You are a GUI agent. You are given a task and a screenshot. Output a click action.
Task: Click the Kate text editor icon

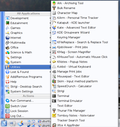coord(54,28)
